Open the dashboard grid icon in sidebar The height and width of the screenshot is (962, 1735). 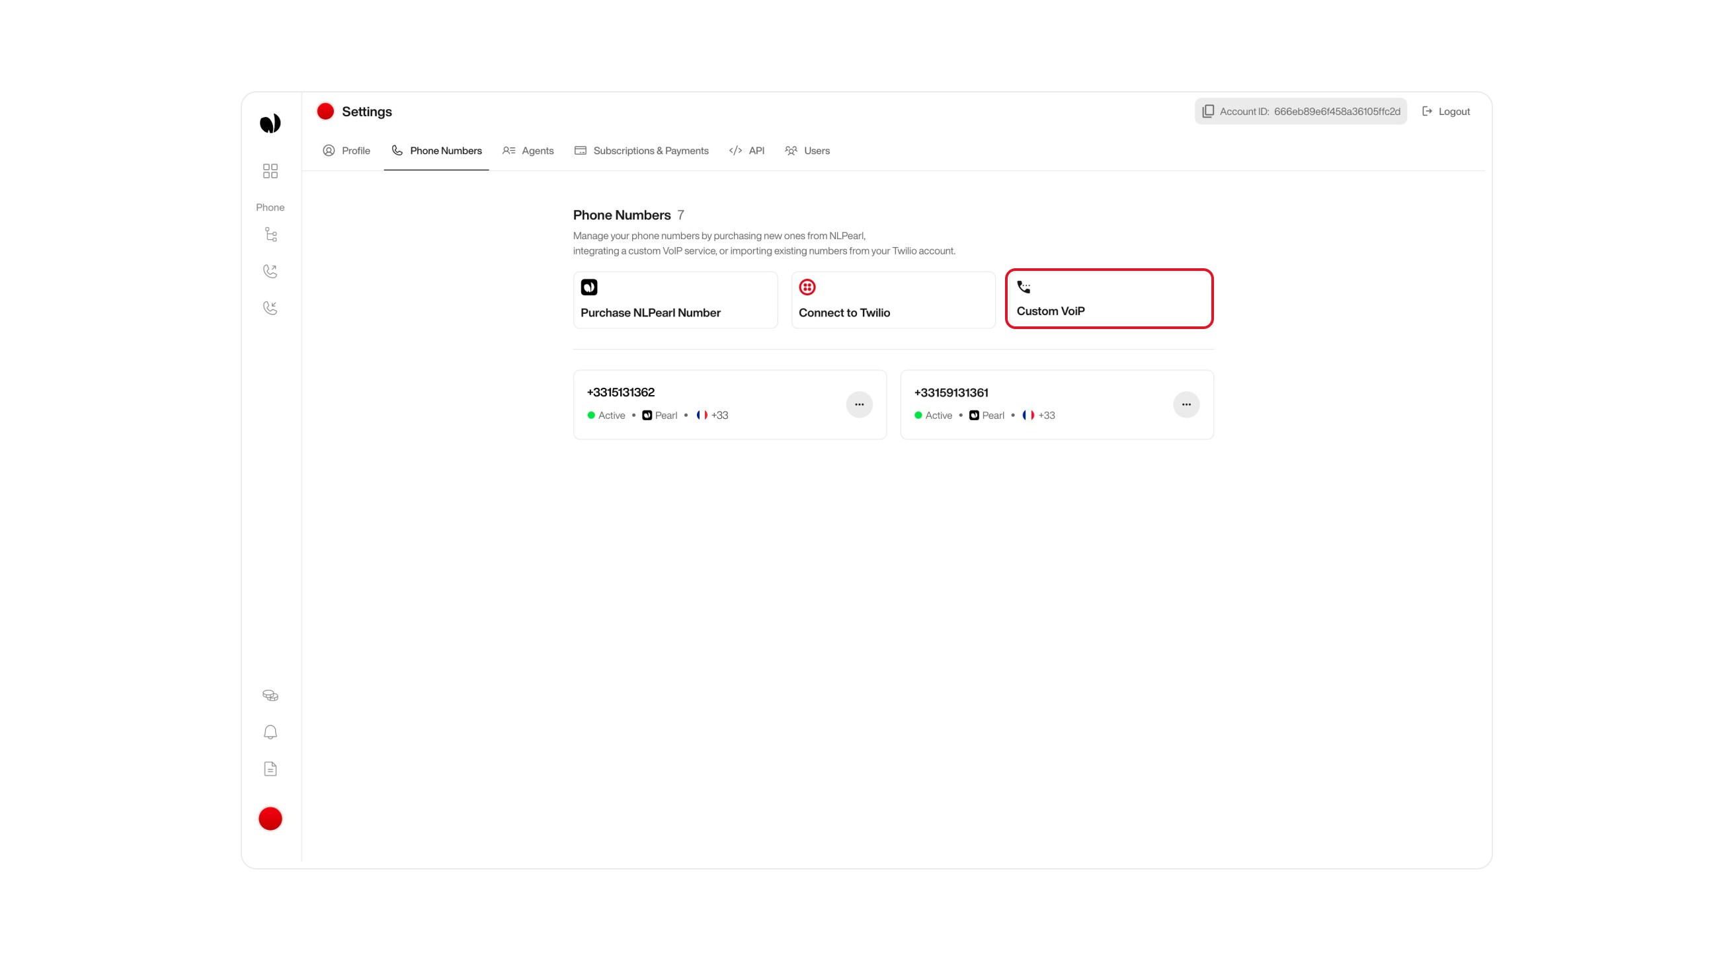tap(270, 171)
